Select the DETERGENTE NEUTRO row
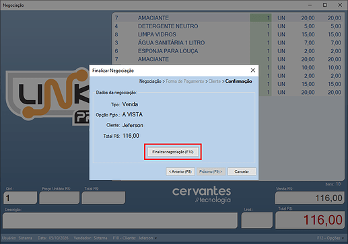This screenshot has width=348, height=244. 228,26
